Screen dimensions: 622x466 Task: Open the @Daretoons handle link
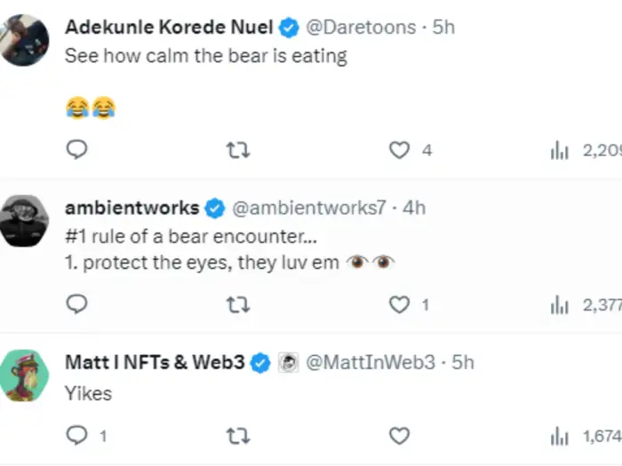[x=361, y=28]
